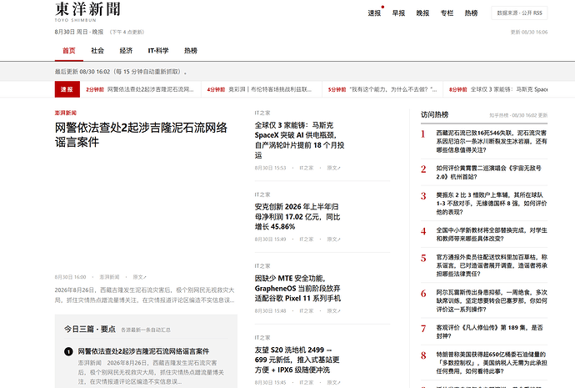Open 今日三篇 first item 网警依法查处 headline
The image size is (575, 388).
click(x=143, y=351)
